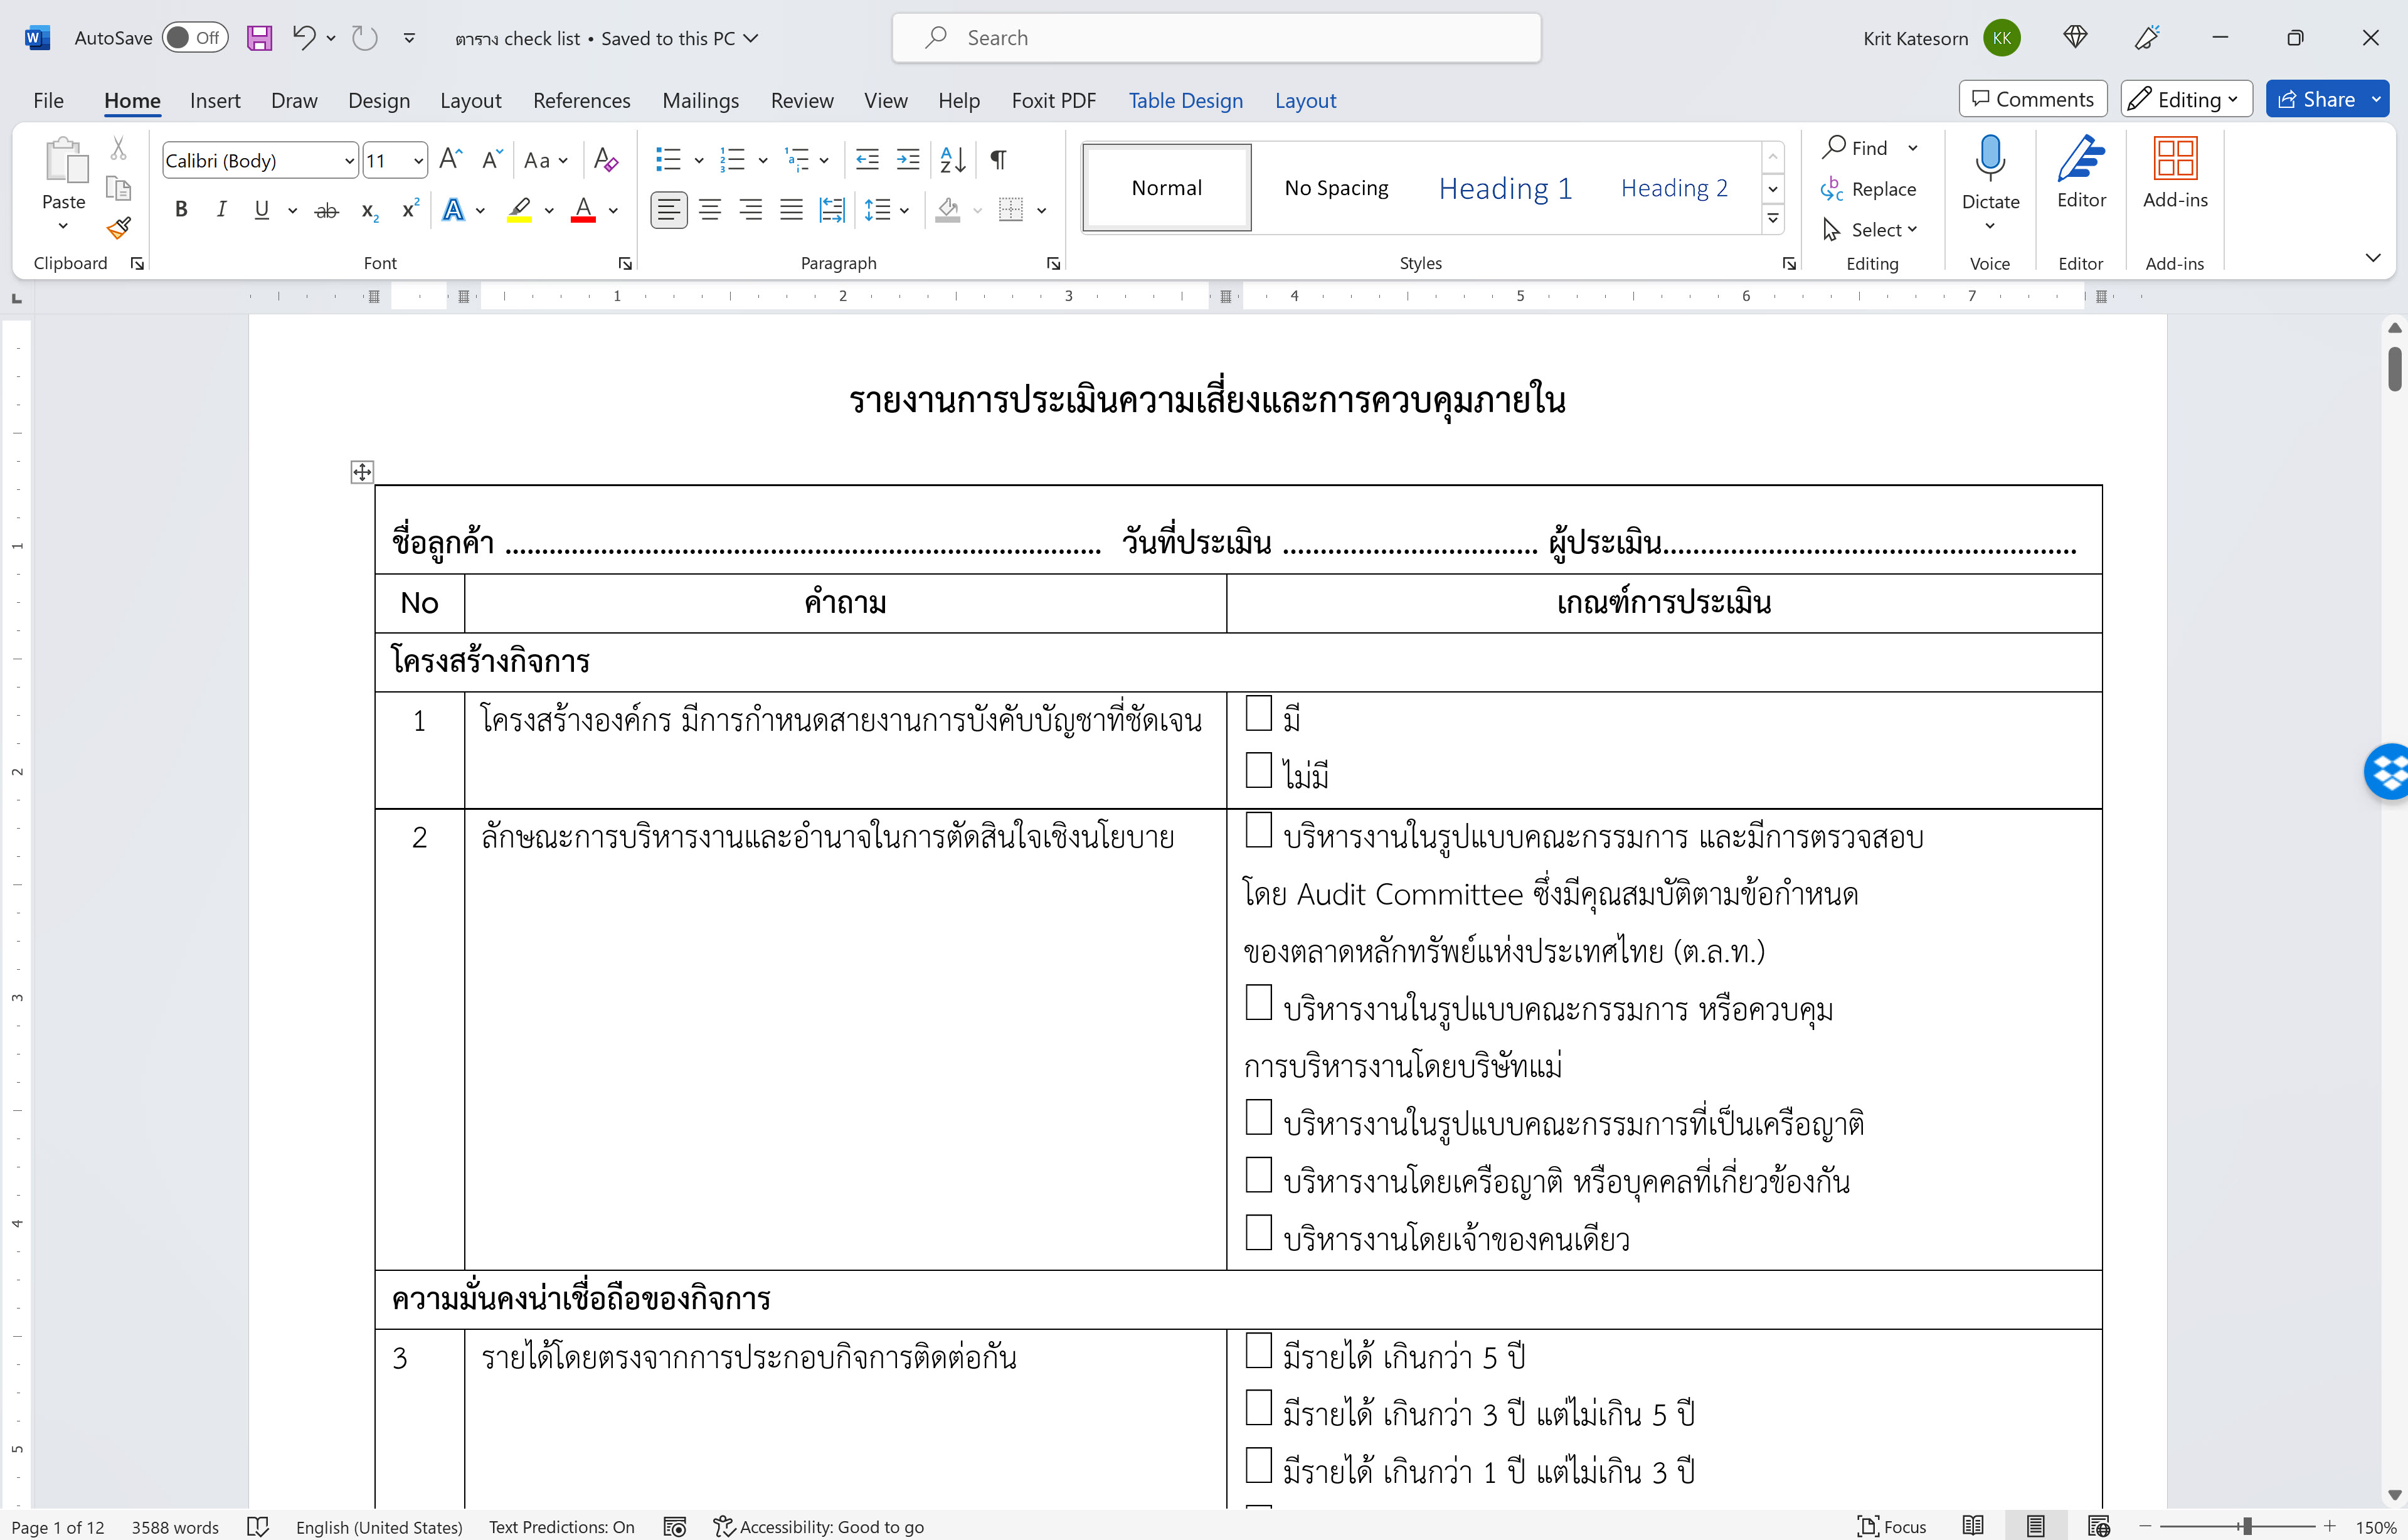Apply the Heading 1 style
2408x1540 pixels.
[x=1505, y=188]
